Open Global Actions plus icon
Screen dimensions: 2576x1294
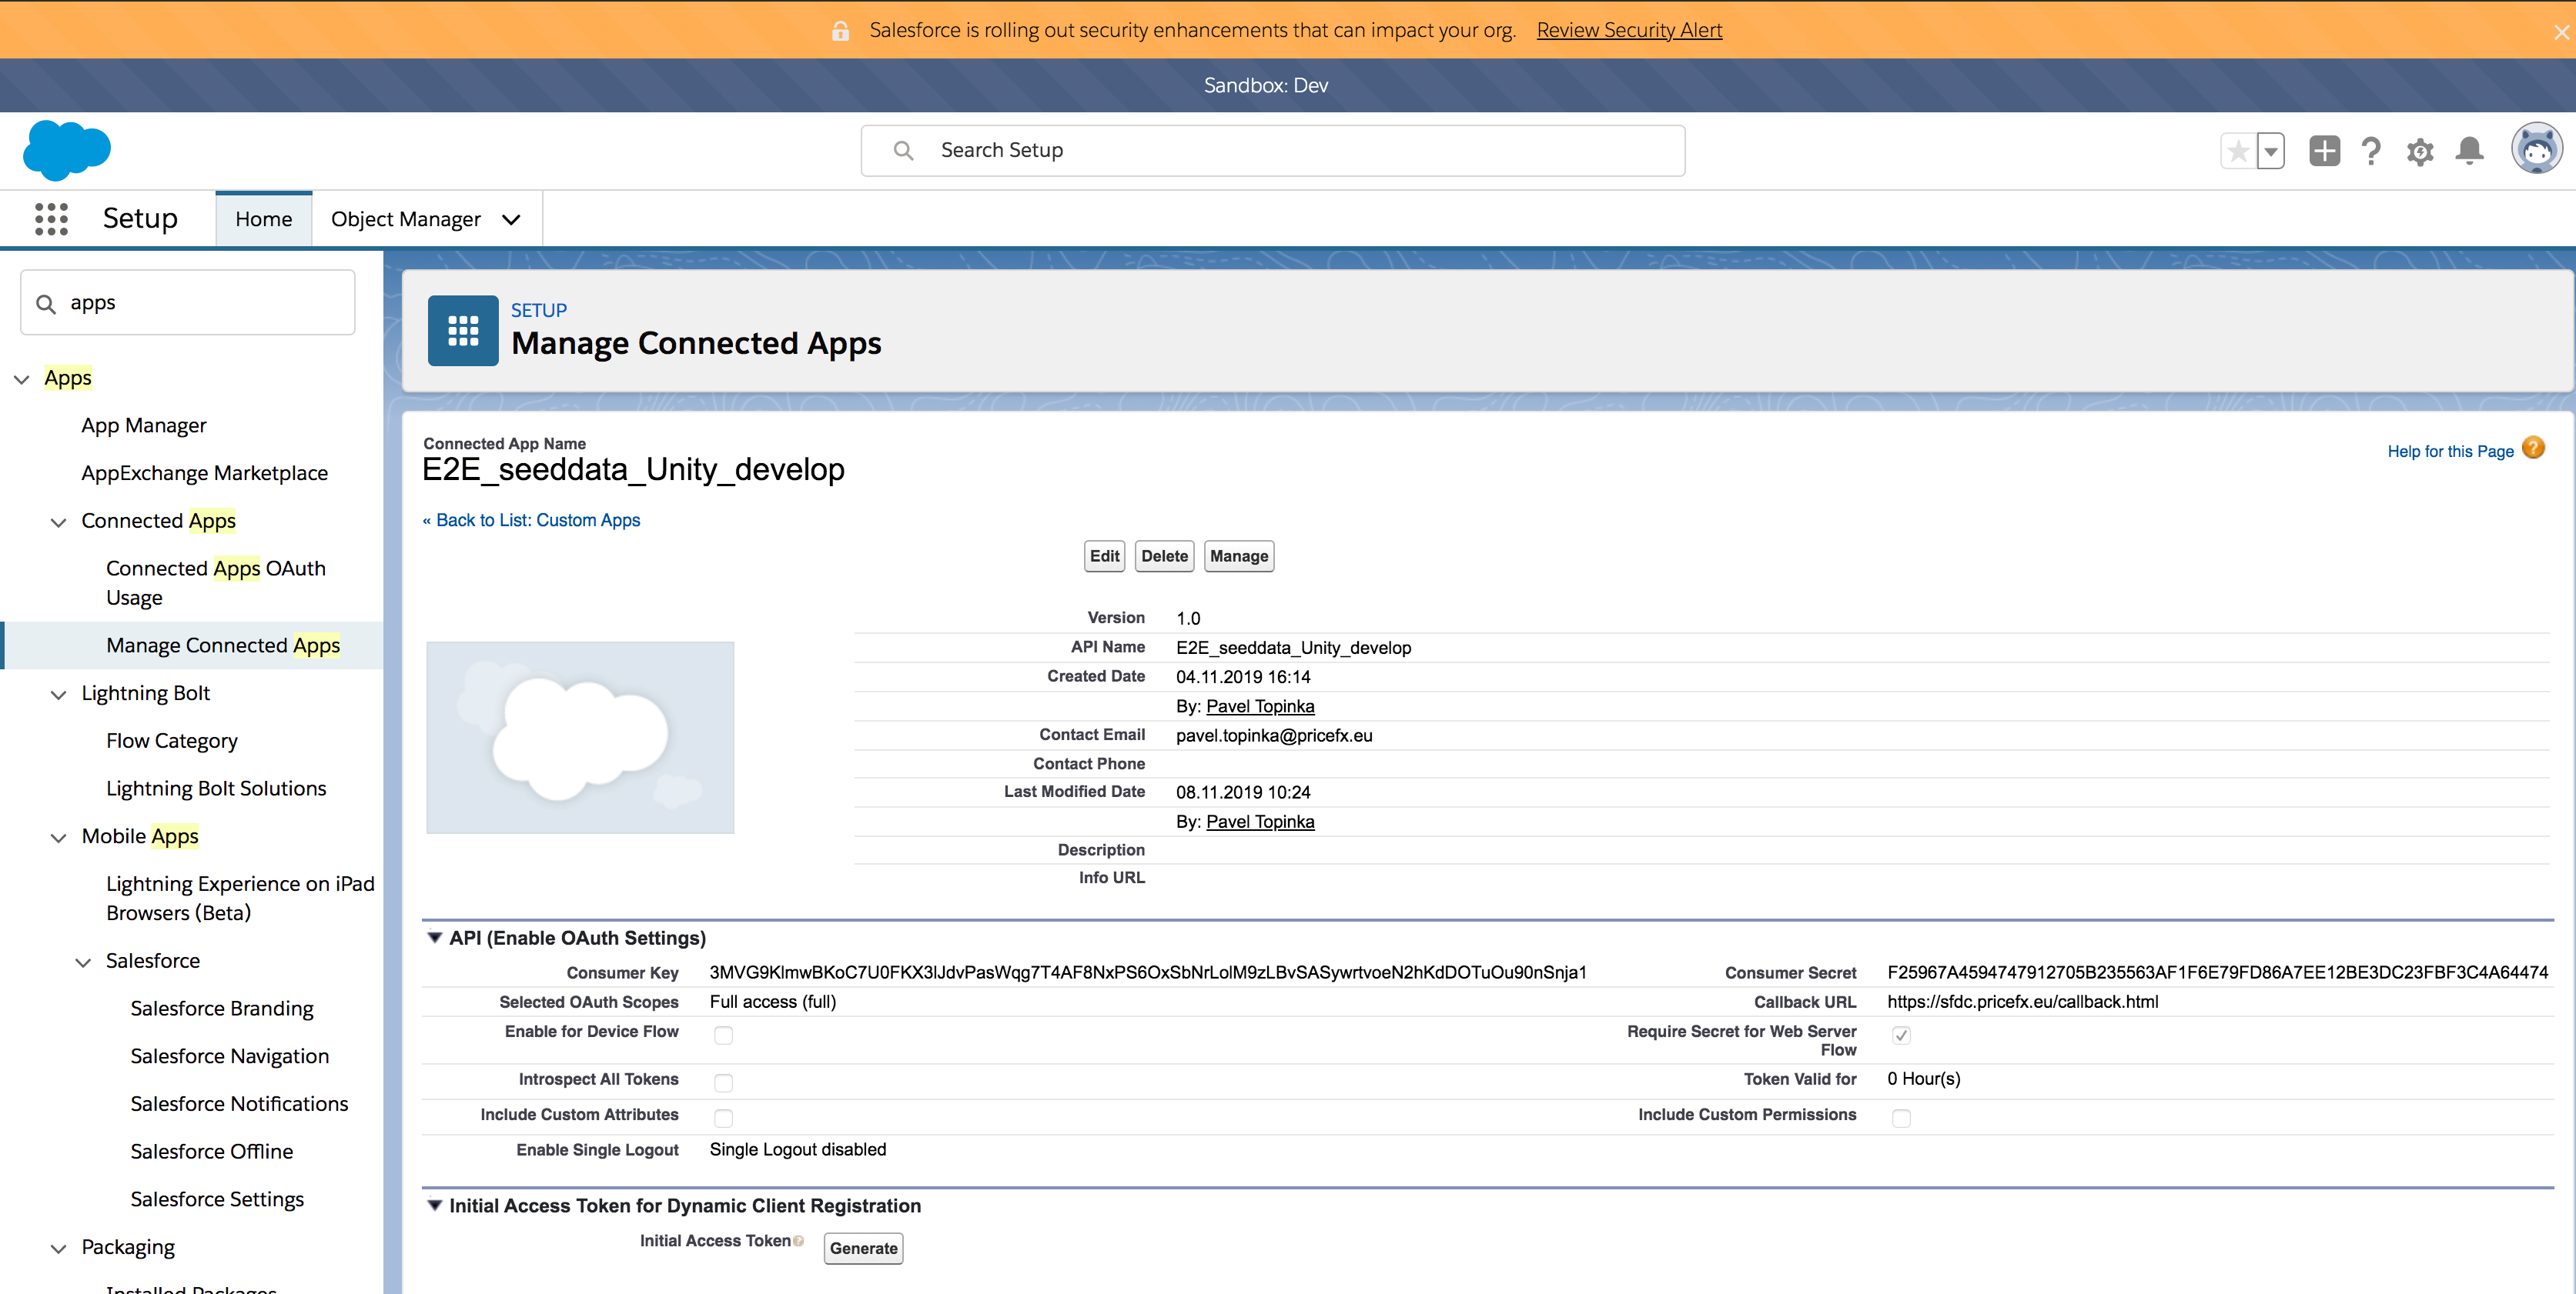2325,151
